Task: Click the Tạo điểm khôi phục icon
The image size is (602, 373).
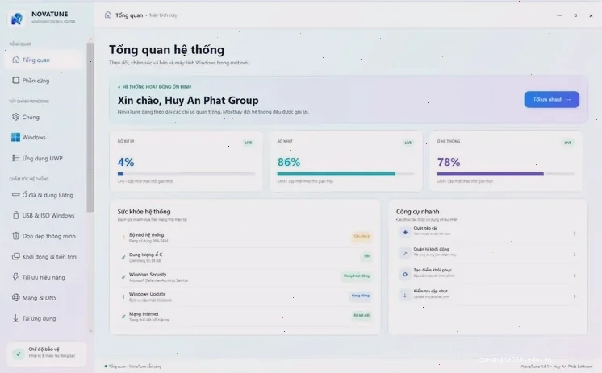Action: 405,274
